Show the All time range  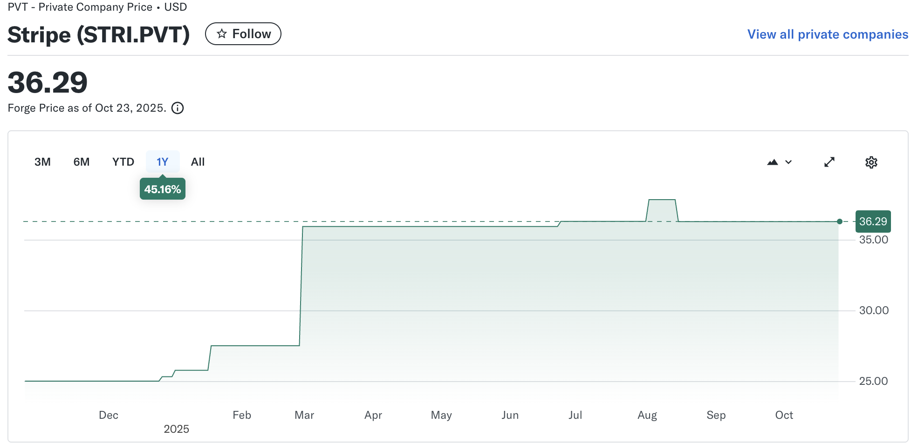point(198,162)
